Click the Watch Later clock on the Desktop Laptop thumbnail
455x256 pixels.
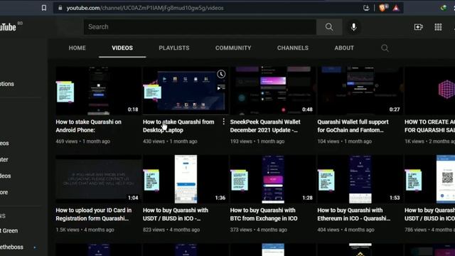tap(221, 74)
